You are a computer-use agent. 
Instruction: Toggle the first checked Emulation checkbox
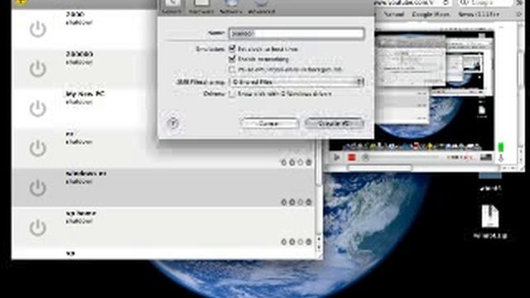click(232, 49)
